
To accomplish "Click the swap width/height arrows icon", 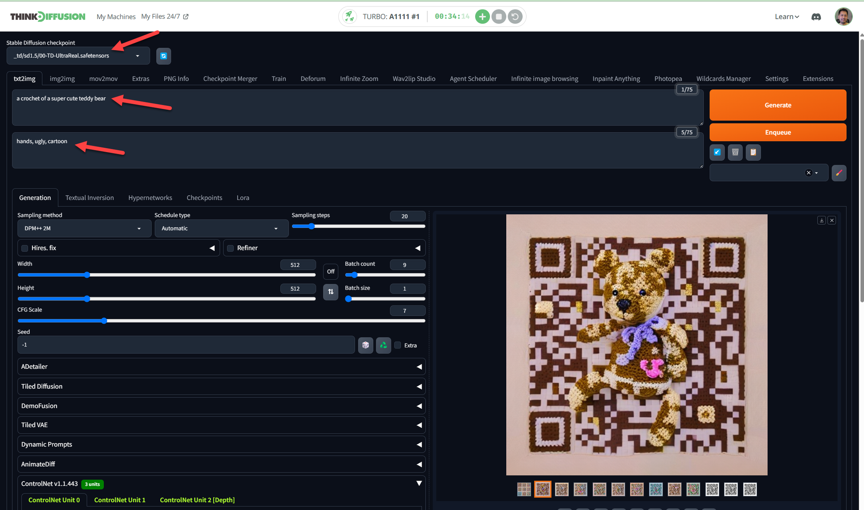I will point(330,292).
